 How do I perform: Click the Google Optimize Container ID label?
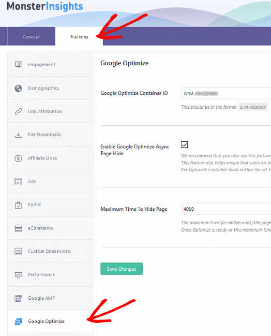click(134, 93)
